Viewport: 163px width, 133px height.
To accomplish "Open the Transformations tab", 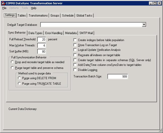I will 38,16.
